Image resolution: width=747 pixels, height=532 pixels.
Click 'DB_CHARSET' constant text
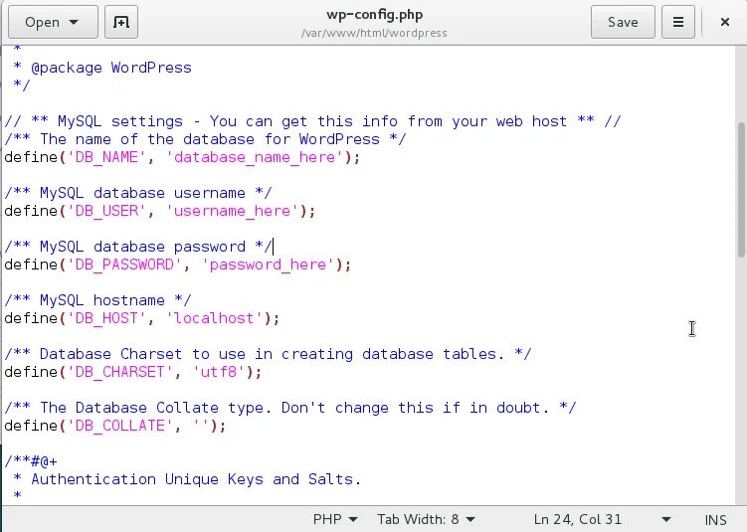click(120, 372)
